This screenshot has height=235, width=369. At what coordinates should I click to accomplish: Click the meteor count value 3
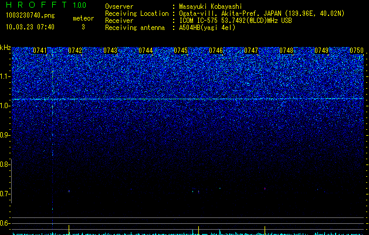pyautogui.click(x=83, y=27)
